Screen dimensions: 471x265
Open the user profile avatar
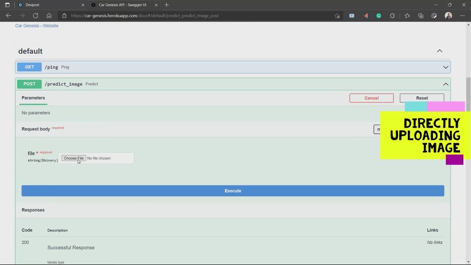click(448, 16)
